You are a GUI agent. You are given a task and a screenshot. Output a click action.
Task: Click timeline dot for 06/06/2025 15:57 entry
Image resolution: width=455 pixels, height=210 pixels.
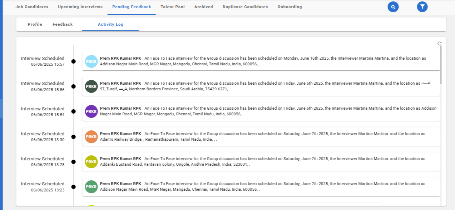click(74, 61)
